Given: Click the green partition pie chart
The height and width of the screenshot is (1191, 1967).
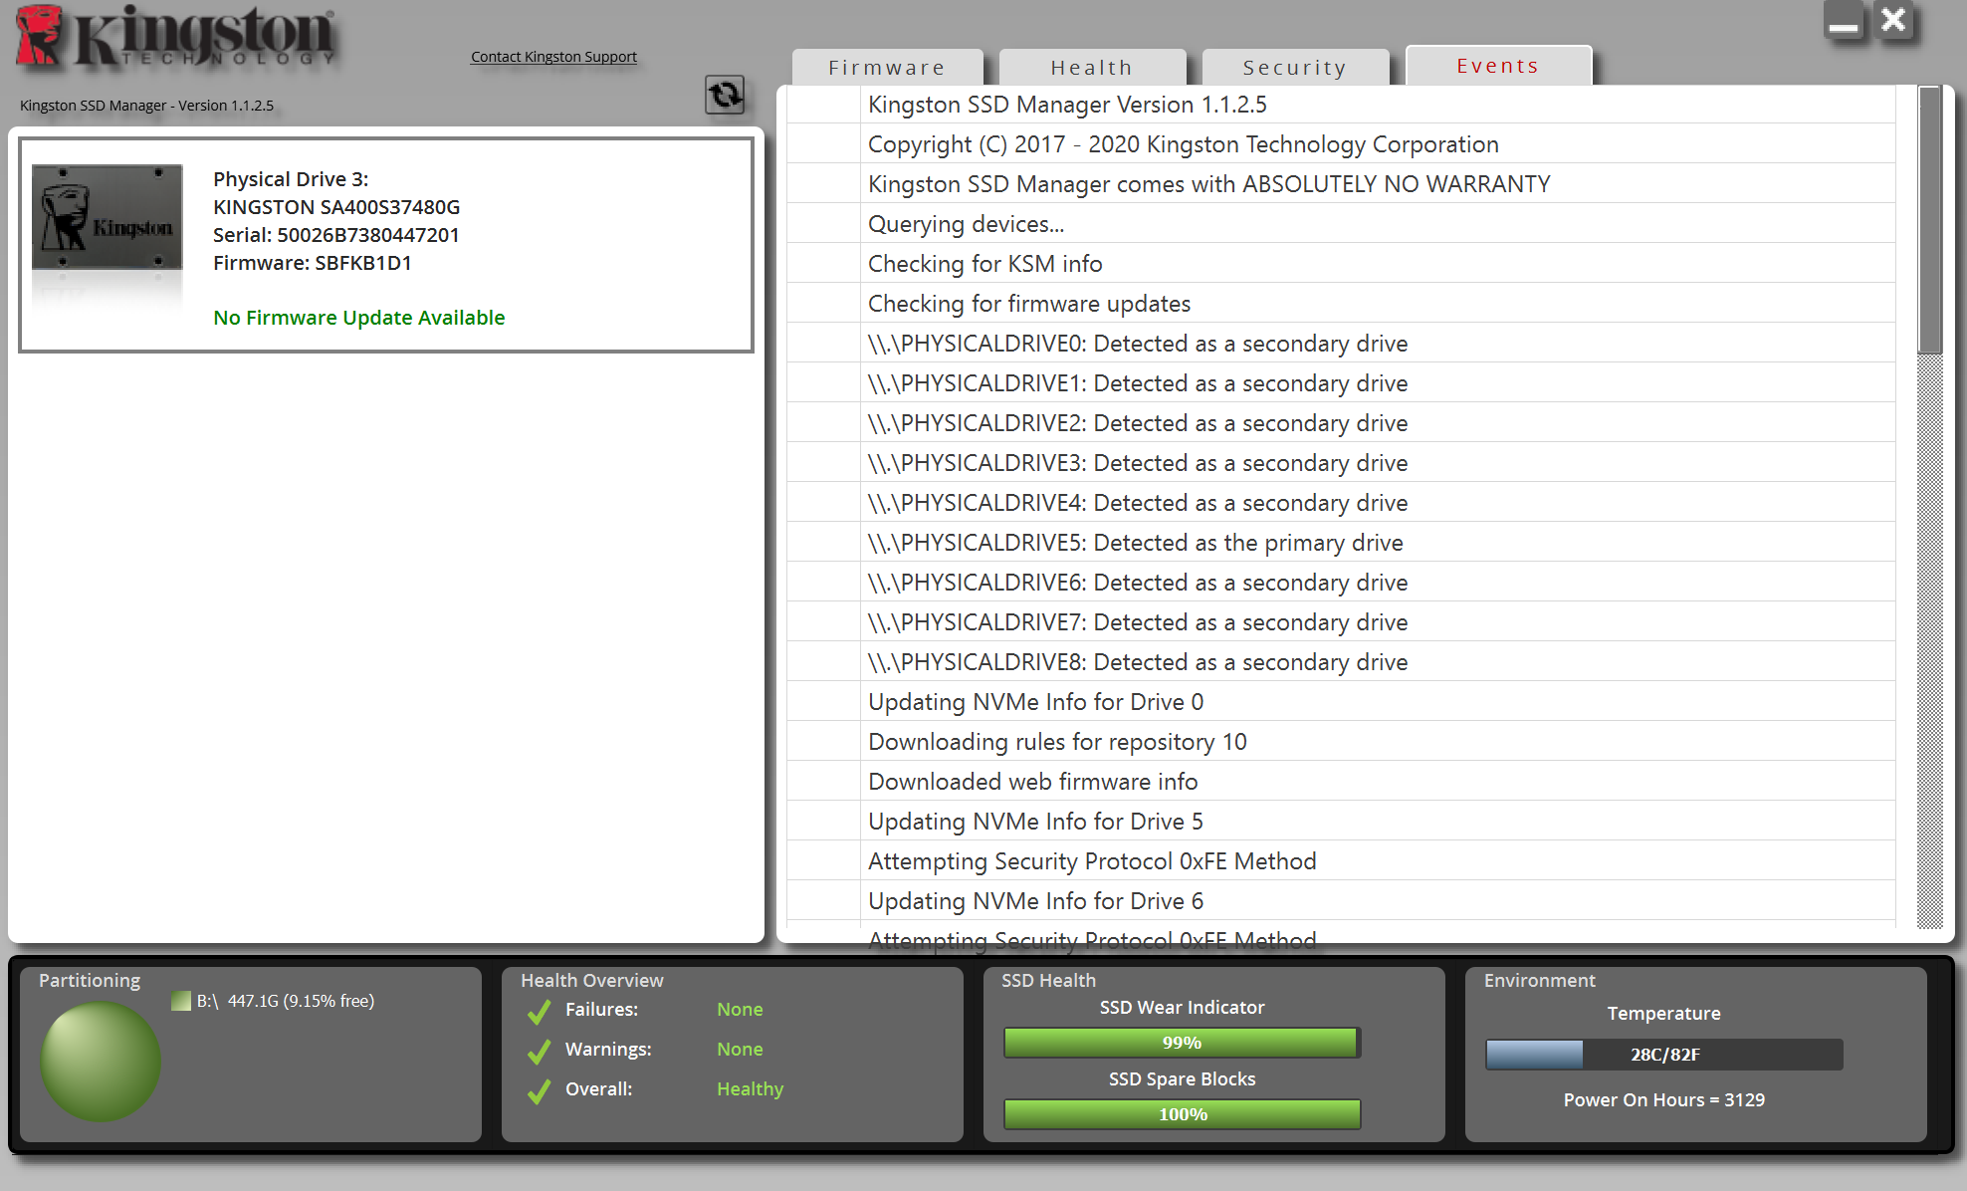Looking at the screenshot, I should [x=100, y=1062].
